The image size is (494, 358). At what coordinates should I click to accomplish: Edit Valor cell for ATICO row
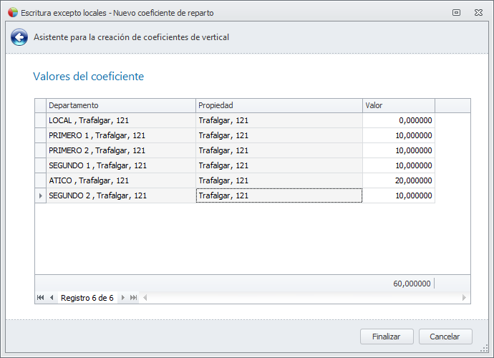[398, 180]
